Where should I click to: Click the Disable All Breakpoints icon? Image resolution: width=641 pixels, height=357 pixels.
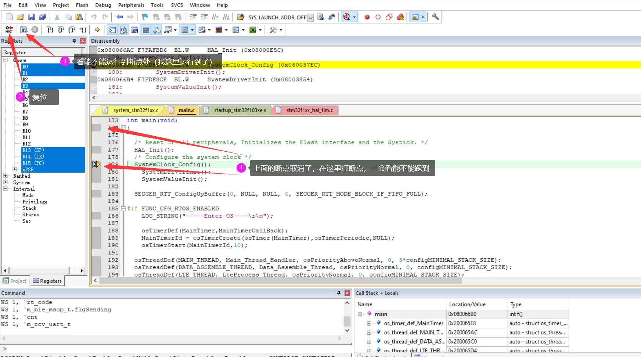389,17
